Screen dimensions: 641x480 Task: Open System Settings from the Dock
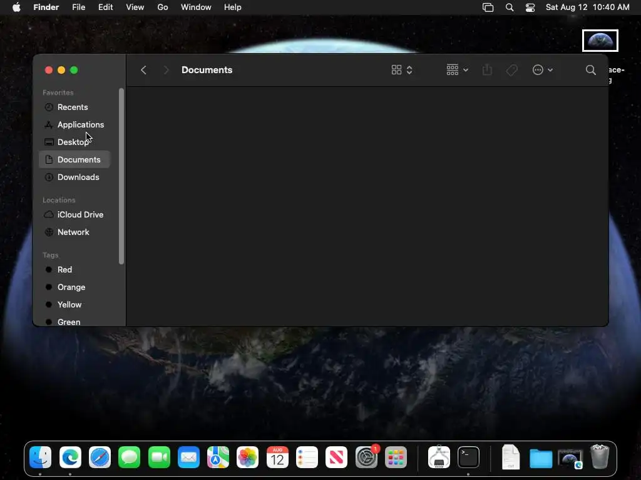coord(366,457)
